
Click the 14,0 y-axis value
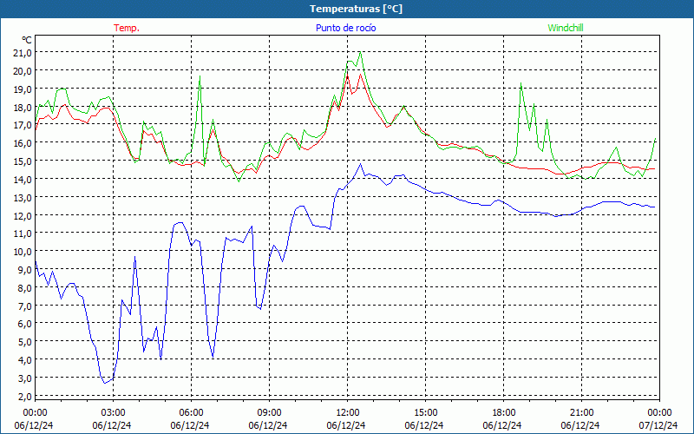24,180
